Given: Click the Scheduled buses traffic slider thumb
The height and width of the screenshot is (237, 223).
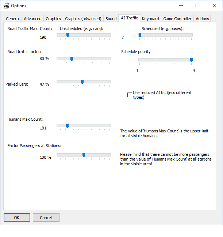Looking at the screenshot, I should [x=140, y=35].
